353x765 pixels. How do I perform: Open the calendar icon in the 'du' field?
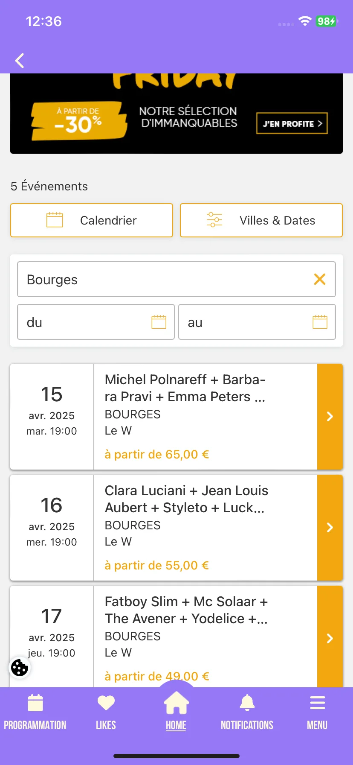coord(159,322)
